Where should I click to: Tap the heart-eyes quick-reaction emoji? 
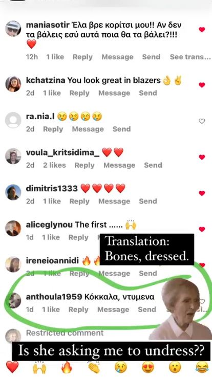tap(148, 367)
